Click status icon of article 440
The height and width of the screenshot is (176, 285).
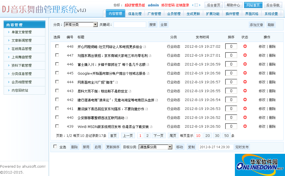[x=245, y=117]
